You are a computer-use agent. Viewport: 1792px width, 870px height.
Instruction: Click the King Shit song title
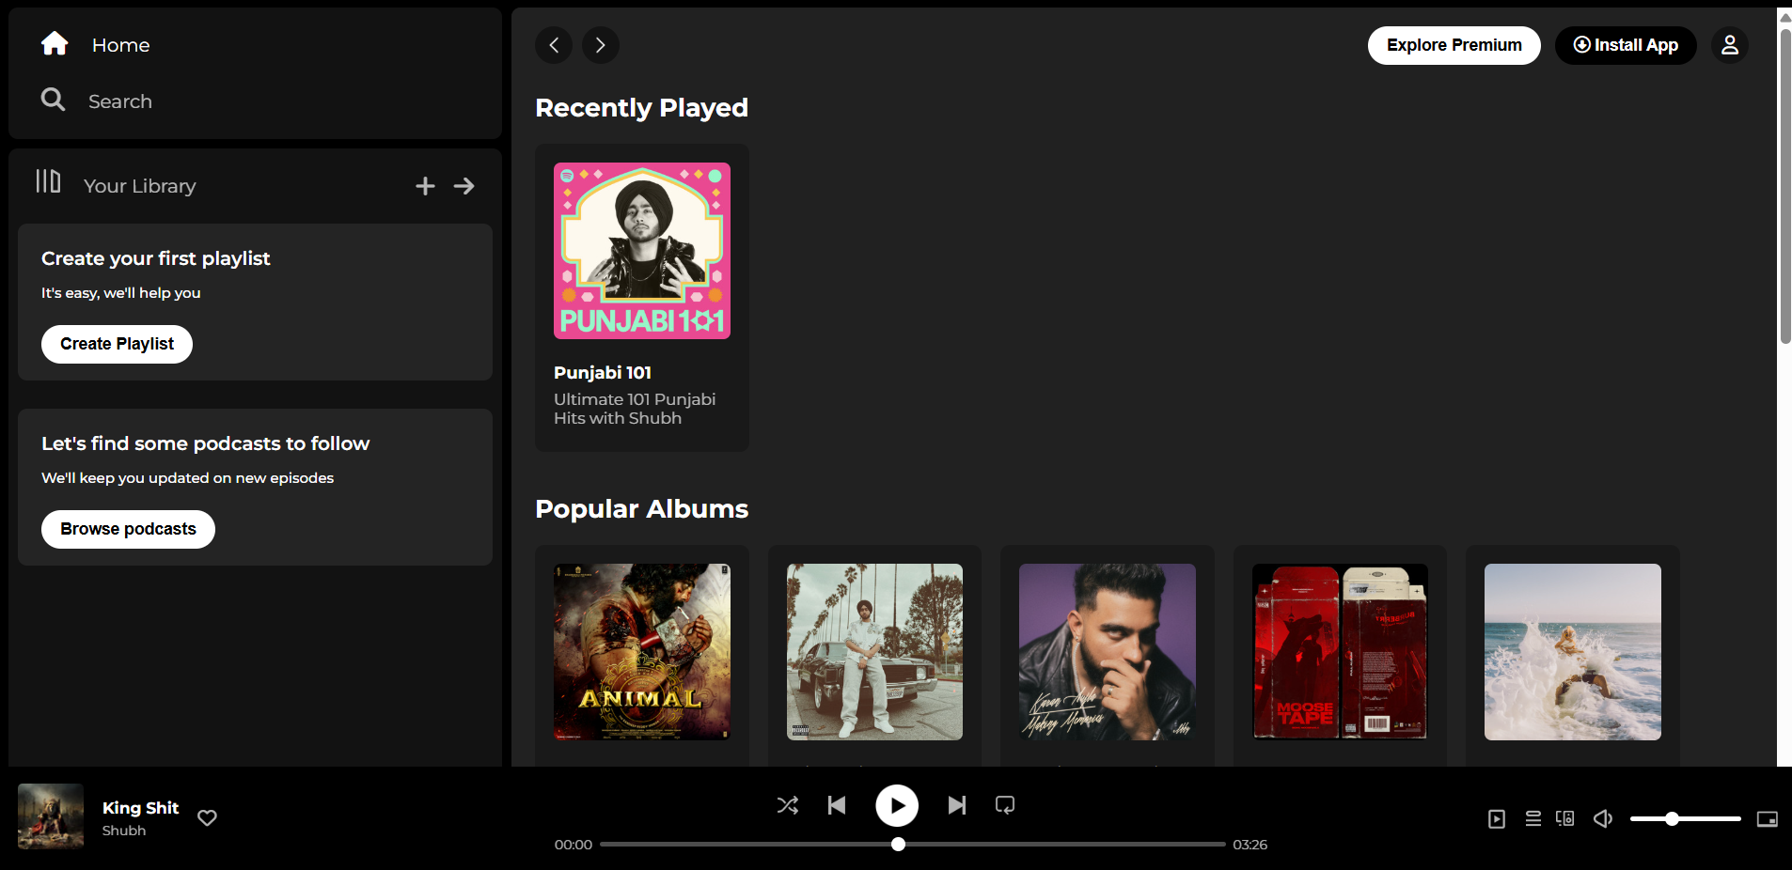pyautogui.click(x=140, y=808)
